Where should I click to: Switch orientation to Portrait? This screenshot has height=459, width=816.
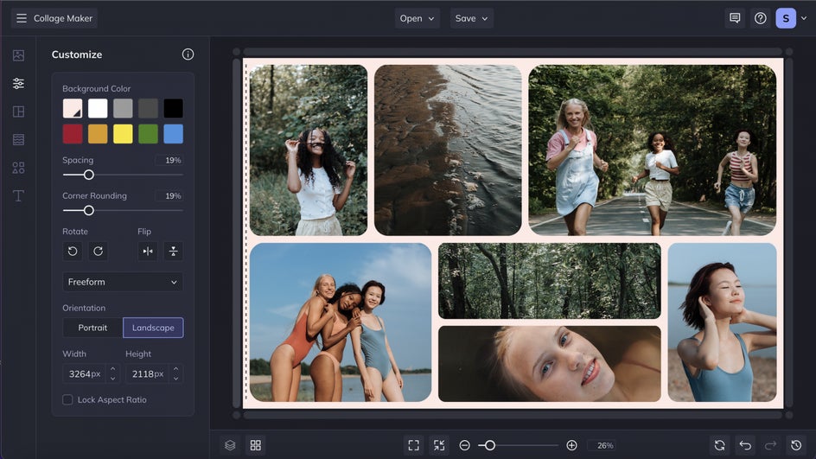tap(92, 328)
